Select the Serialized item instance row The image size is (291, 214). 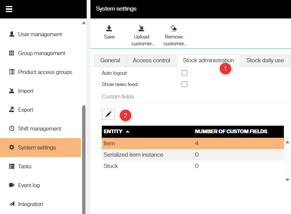click(x=133, y=155)
